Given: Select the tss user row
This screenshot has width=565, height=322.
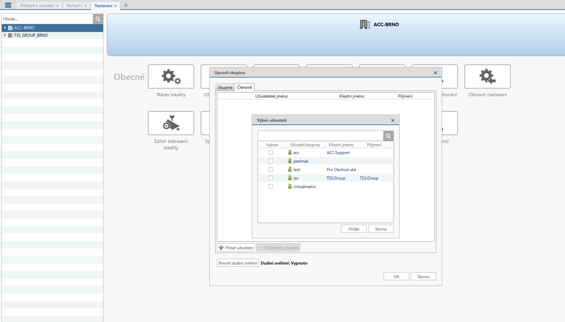Looking at the screenshot, I should point(296,178).
